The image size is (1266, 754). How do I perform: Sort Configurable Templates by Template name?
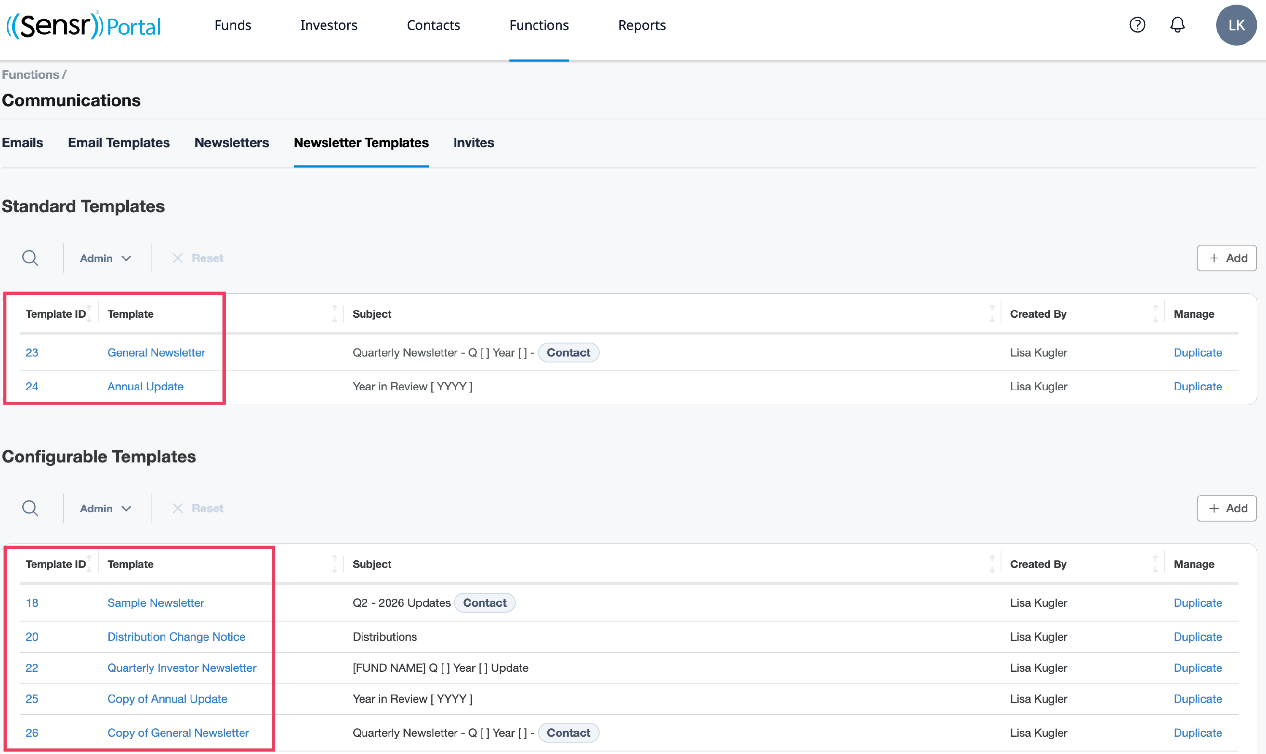pos(334,564)
